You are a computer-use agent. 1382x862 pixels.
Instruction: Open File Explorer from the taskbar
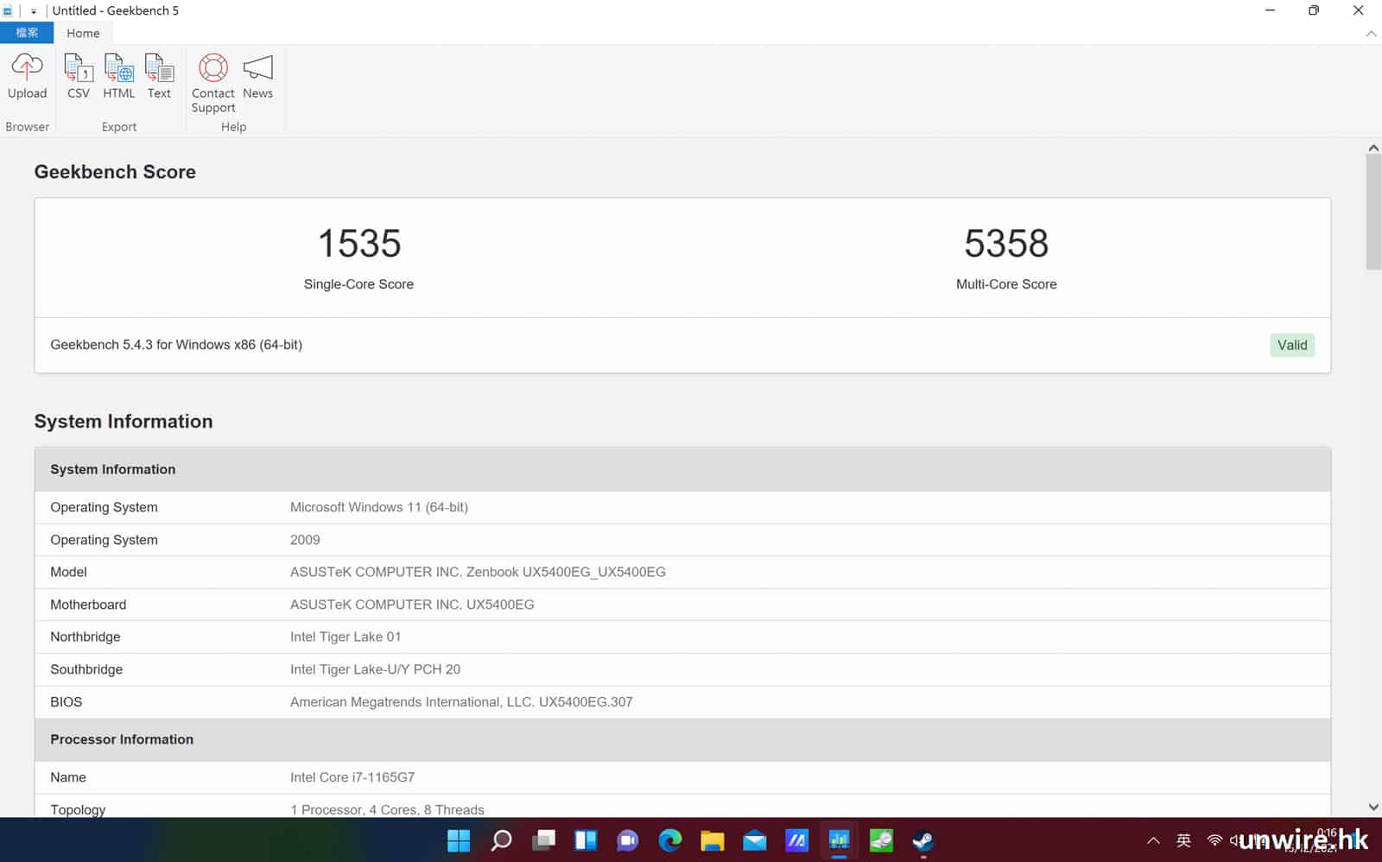712,840
